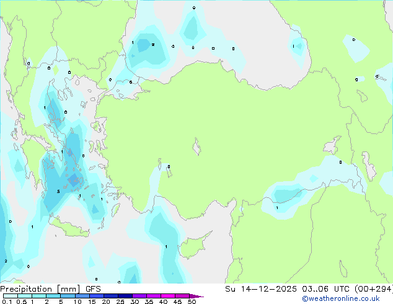This screenshot has width=393, height=304.
Task: Select the 30–35 mm legend swatch
Action: 139,296
